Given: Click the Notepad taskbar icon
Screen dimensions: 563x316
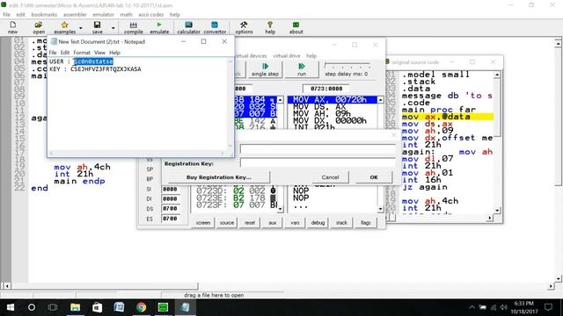Looking at the screenshot, I should (x=186, y=307).
